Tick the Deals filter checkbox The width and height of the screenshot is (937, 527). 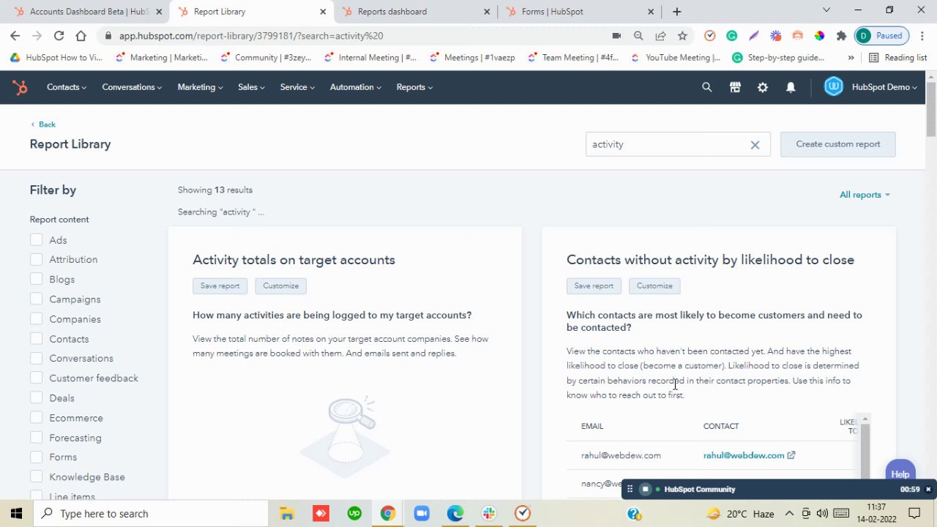click(x=37, y=397)
